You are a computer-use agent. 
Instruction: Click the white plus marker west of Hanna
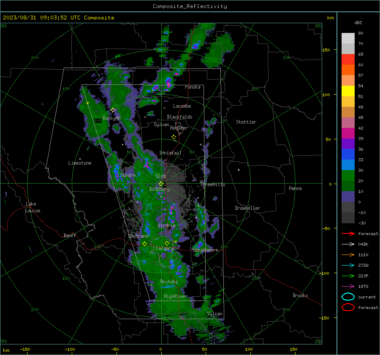[239, 170]
